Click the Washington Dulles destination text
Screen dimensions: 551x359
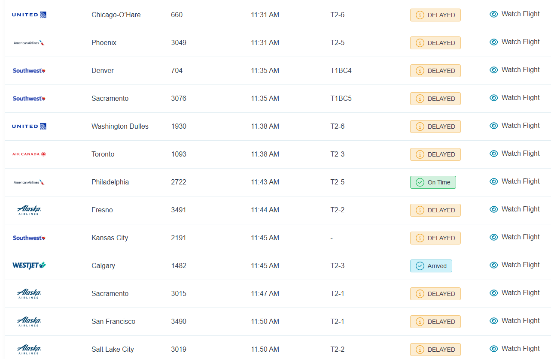pyautogui.click(x=120, y=127)
